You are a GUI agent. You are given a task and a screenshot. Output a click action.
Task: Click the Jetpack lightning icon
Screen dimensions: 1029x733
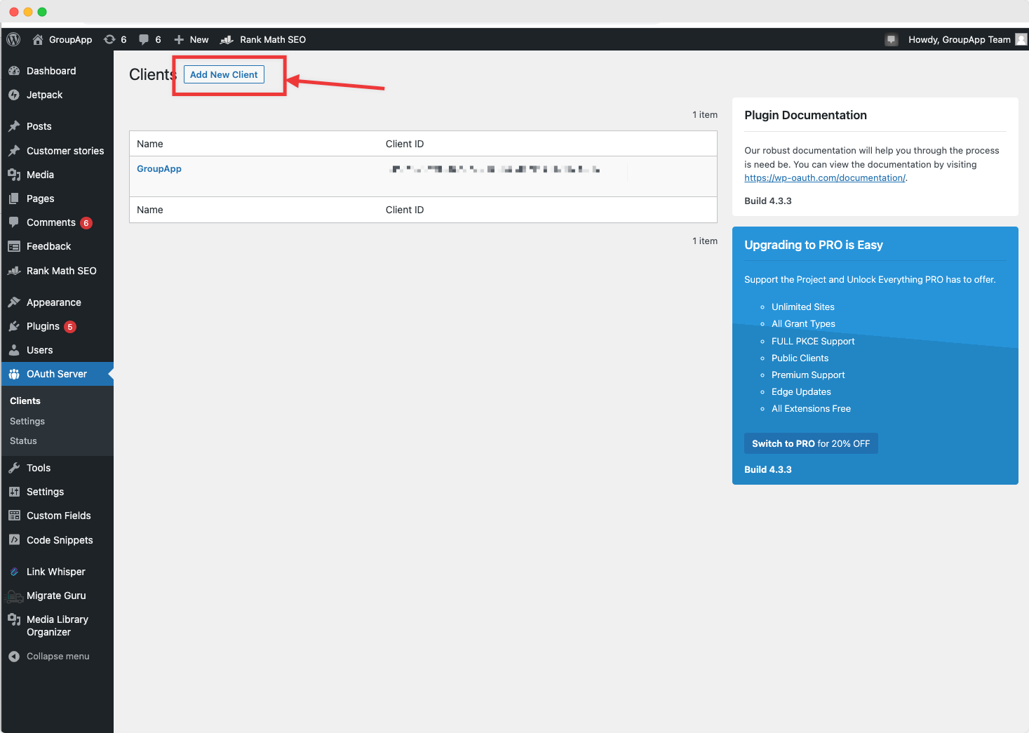(x=14, y=95)
